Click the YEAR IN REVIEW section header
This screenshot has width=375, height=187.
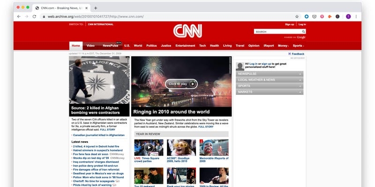[x=181, y=134]
